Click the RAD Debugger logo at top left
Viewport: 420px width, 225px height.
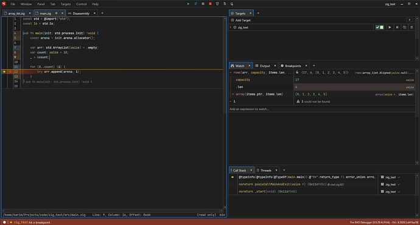tap(4, 4)
